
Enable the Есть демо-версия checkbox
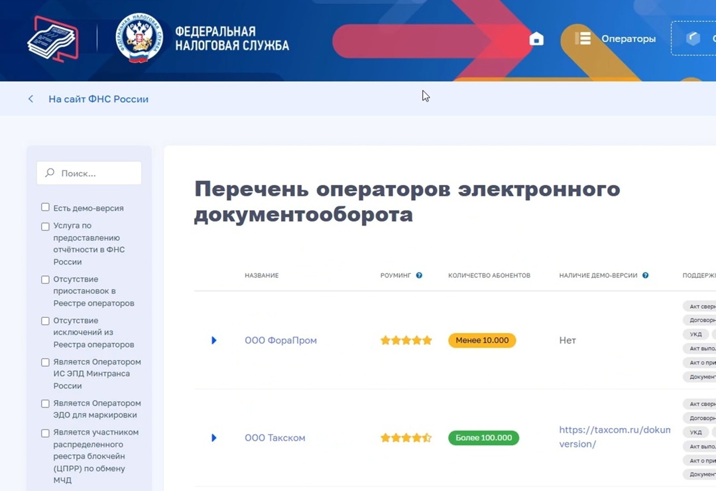[x=45, y=207]
